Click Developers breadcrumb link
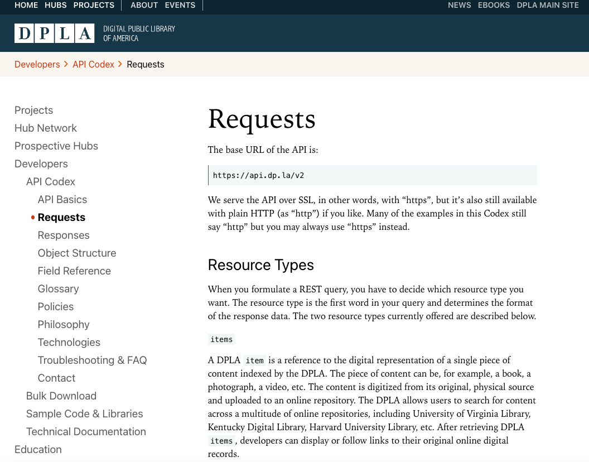Viewport: 589px width, 462px height. (x=37, y=64)
